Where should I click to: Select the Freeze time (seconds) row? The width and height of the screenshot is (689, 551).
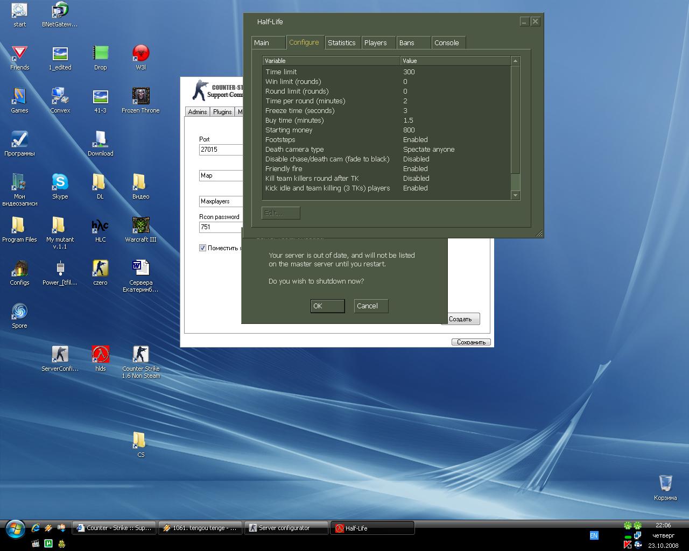coord(386,111)
